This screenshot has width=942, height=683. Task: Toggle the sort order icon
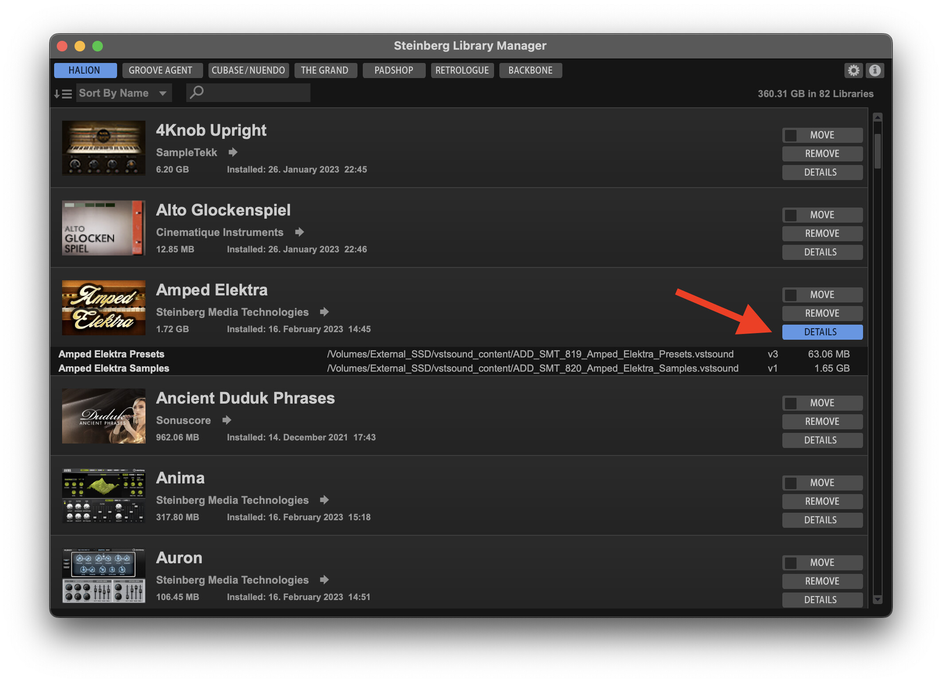click(63, 94)
